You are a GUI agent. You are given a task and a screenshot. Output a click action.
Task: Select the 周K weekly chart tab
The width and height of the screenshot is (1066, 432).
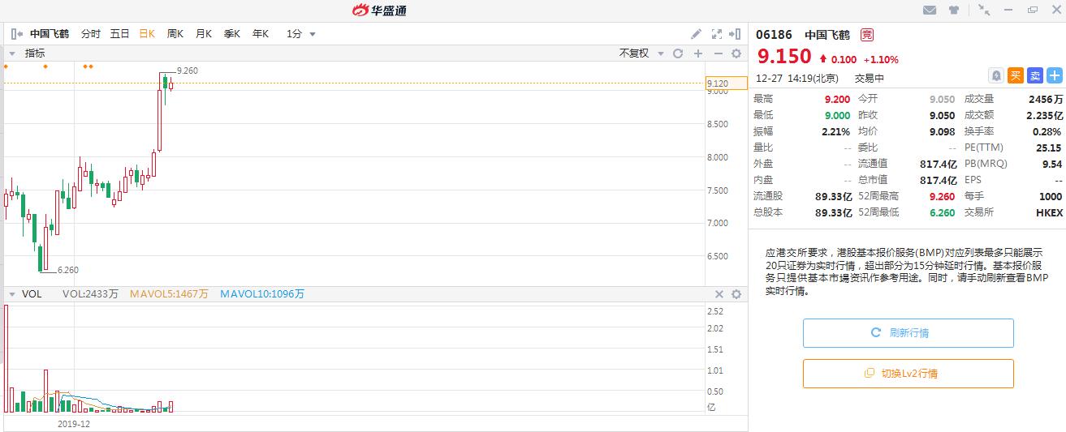point(175,34)
